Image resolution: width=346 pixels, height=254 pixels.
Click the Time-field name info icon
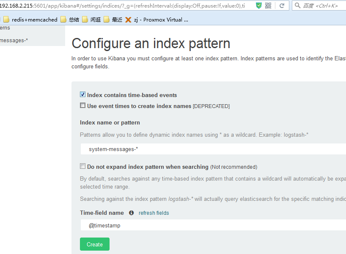(x=131, y=213)
